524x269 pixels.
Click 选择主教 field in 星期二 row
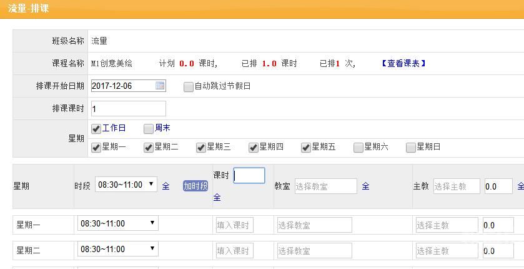coord(447,251)
